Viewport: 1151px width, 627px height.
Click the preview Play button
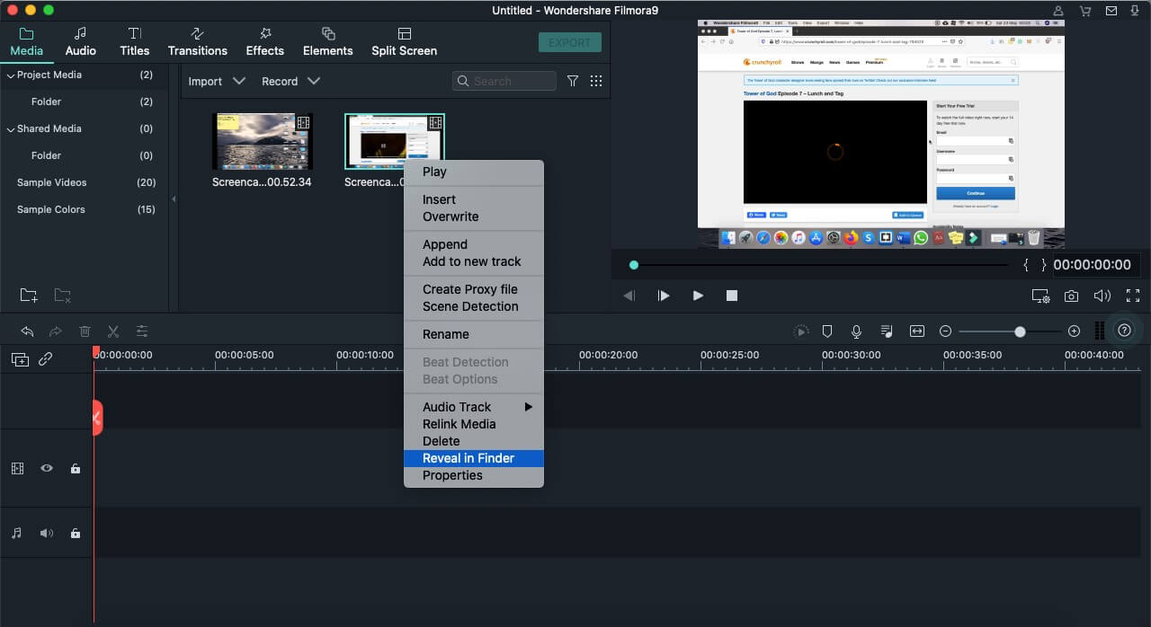[x=698, y=296]
